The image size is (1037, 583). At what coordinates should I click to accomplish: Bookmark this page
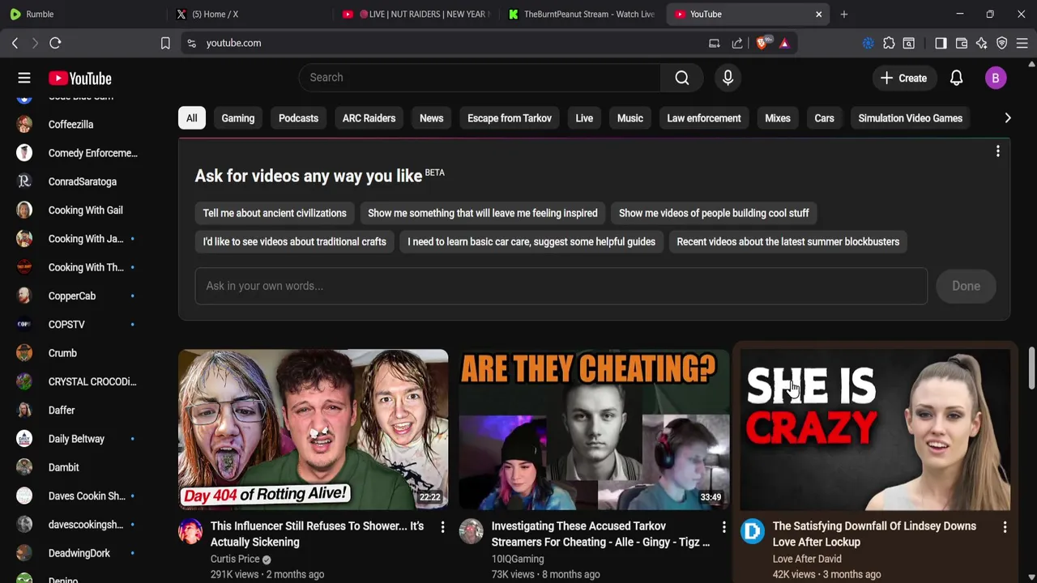pos(165,43)
